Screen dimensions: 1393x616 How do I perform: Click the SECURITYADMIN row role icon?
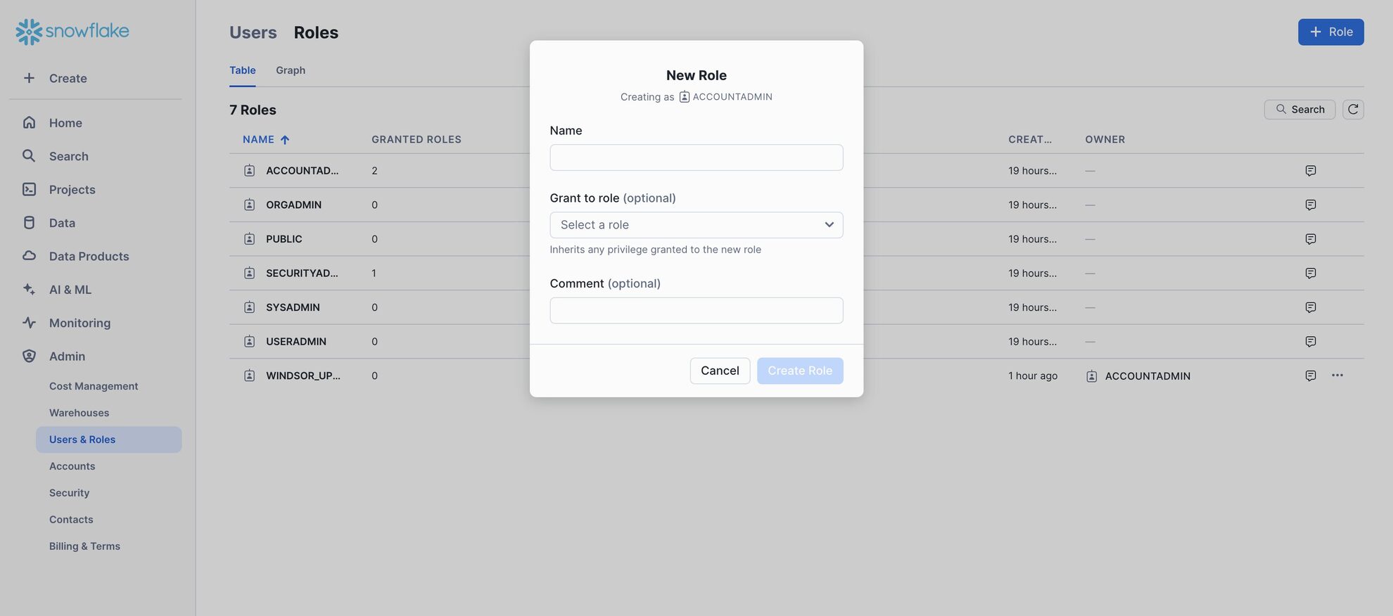click(249, 273)
